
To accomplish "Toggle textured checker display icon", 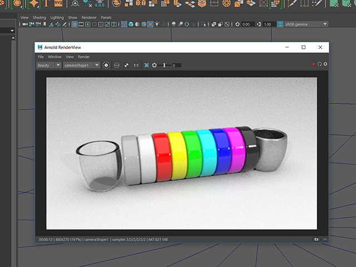I will 150,24.
